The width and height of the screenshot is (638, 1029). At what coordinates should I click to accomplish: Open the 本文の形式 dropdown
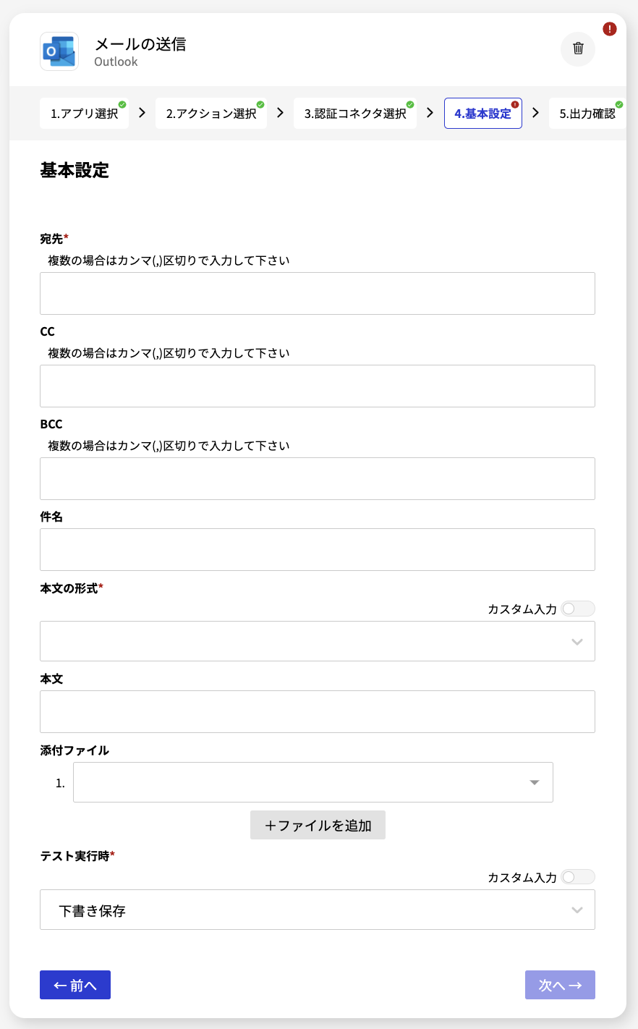tap(318, 641)
